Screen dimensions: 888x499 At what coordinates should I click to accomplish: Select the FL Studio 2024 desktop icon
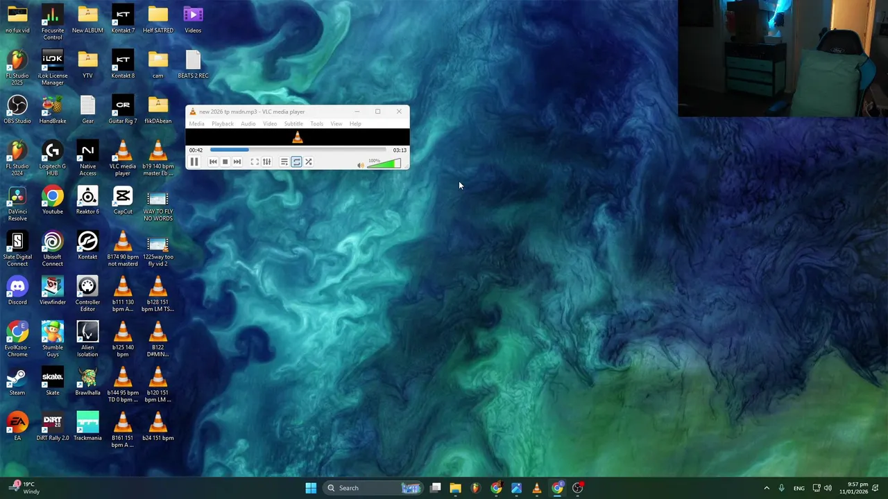(x=17, y=159)
